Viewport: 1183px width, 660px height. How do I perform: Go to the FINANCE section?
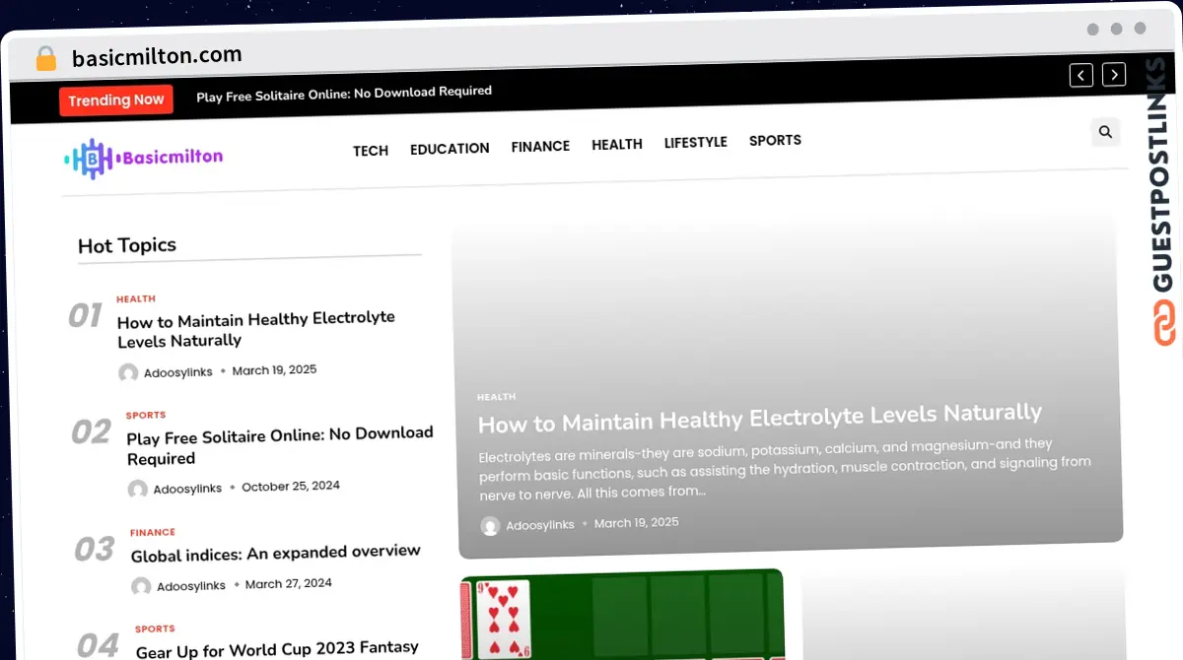click(540, 146)
